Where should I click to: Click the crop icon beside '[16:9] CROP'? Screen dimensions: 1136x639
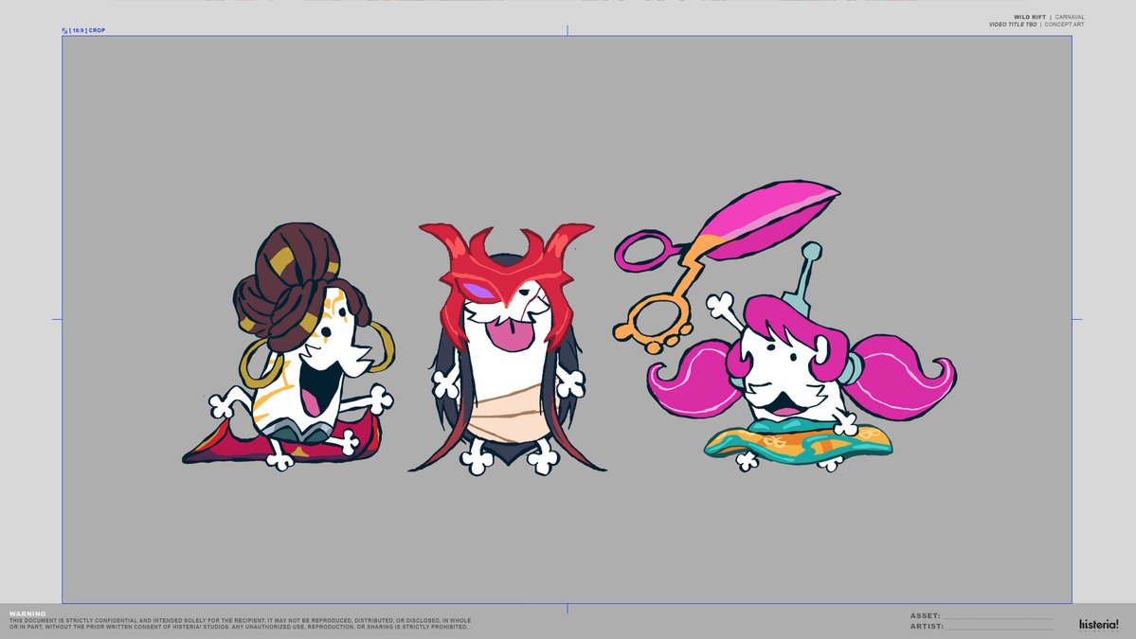tap(64, 30)
